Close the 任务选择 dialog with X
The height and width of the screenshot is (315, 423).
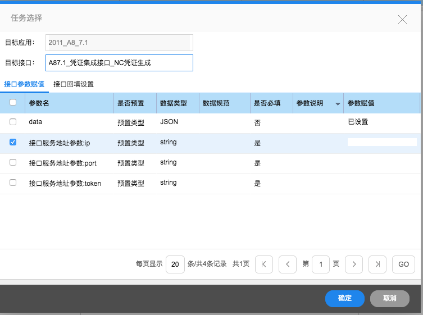click(x=402, y=19)
